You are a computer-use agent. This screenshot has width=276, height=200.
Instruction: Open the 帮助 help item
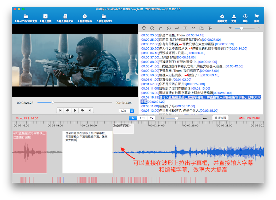[x=245, y=17]
